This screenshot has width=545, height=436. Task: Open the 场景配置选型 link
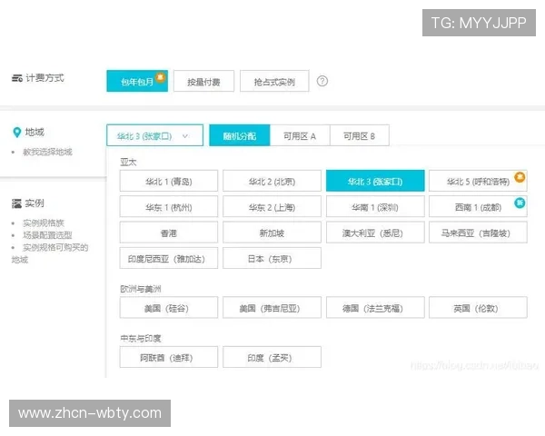pos(47,234)
